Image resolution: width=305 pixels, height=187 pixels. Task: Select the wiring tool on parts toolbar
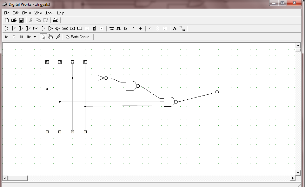182,29
